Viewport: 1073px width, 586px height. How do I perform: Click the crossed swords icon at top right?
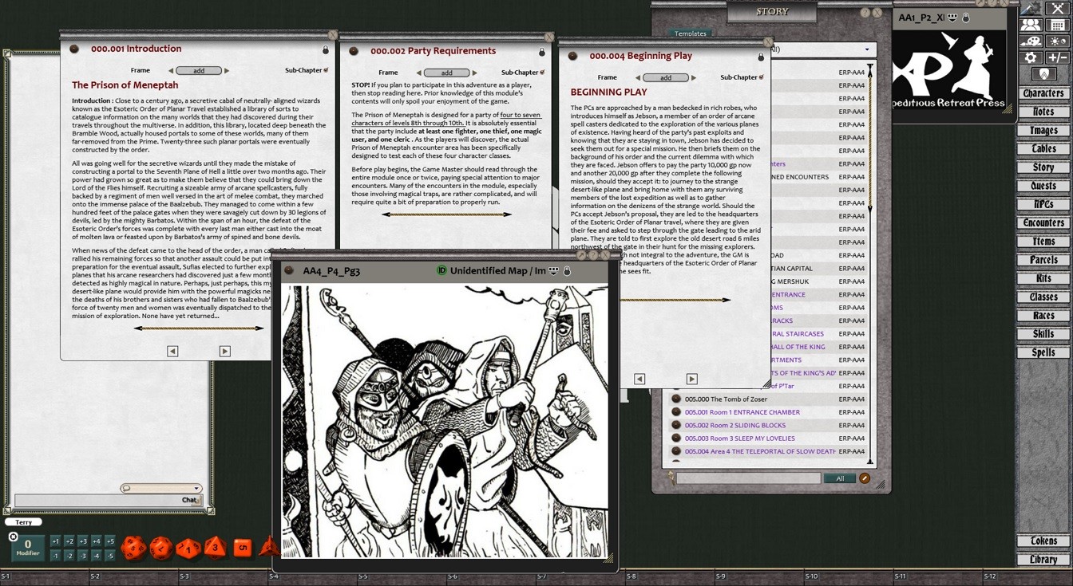(x=1057, y=9)
